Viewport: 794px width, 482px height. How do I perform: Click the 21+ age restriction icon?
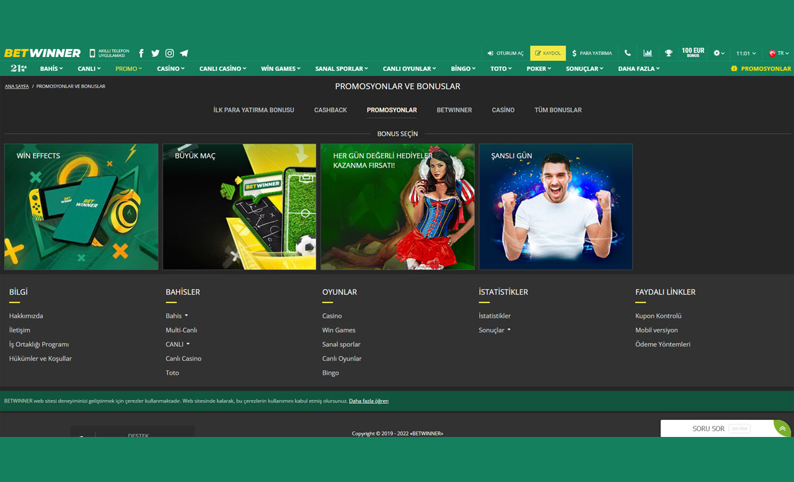[18, 68]
